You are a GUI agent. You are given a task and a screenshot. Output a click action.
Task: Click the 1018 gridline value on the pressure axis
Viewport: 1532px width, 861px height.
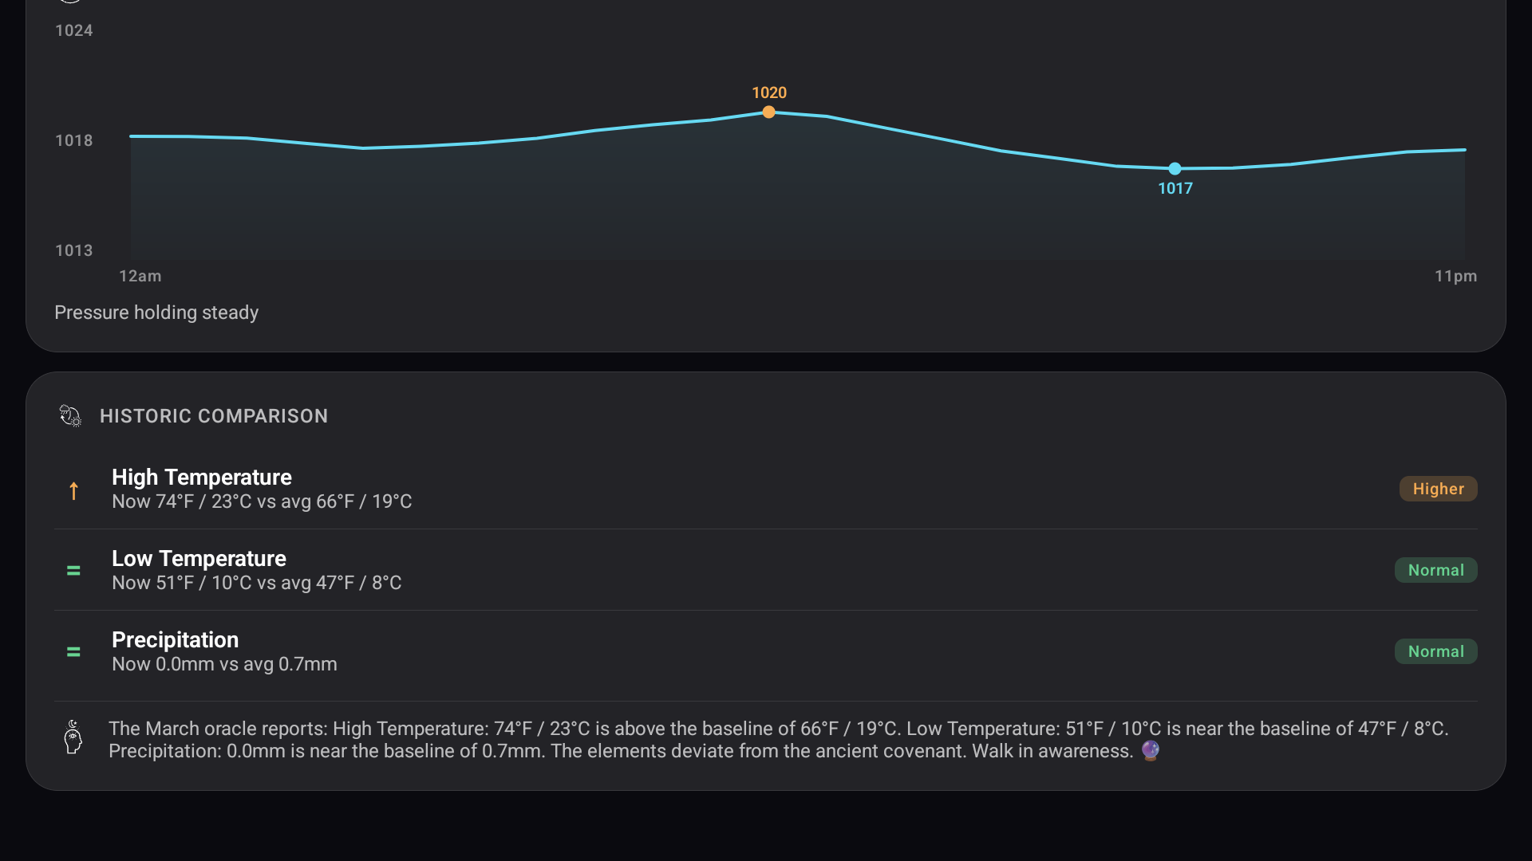pos(73,140)
